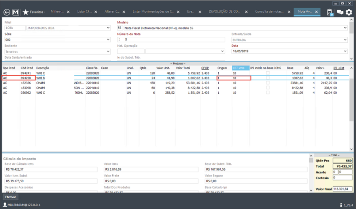This screenshot has width=356, height=209.
Task: Click the back arrow icon
Action: [6, 12]
